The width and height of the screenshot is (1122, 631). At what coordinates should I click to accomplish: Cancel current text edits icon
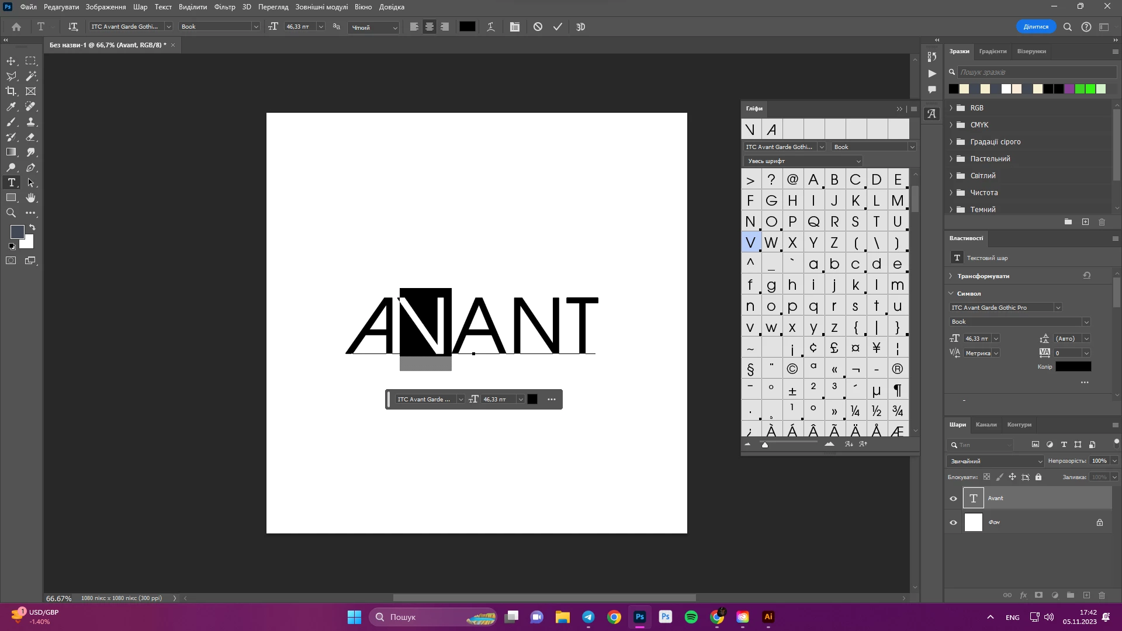tap(538, 27)
